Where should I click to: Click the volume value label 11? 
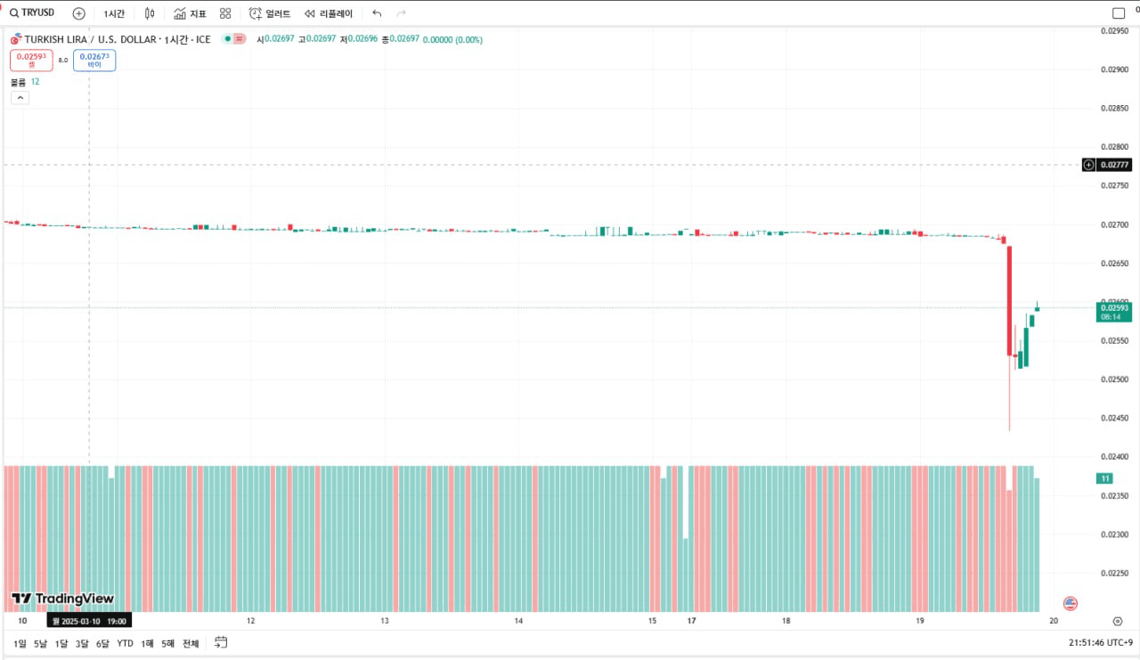(1104, 478)
